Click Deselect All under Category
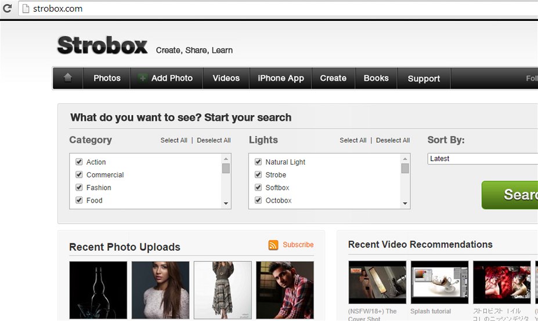 (x=214, y=140)
